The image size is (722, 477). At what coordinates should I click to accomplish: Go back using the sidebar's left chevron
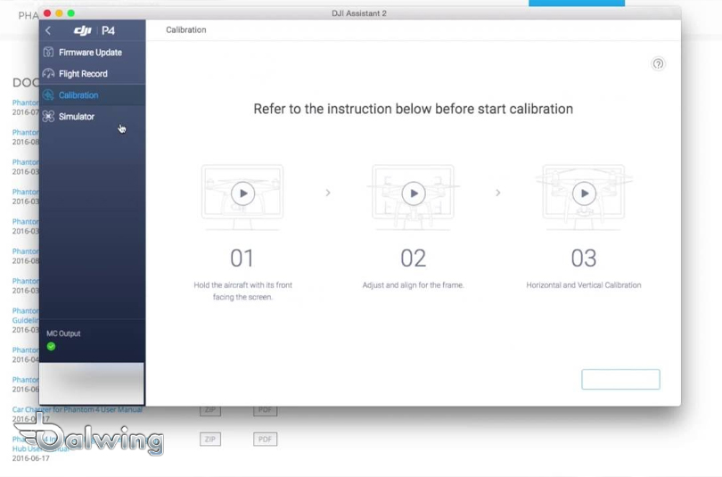[x=48, y=30]
